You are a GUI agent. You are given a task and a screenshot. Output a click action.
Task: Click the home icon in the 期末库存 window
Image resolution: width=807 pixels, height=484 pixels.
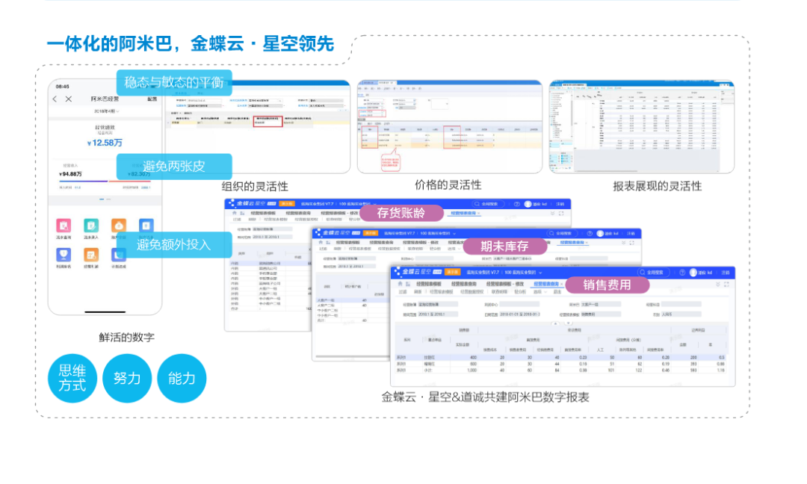coord(321,242)
